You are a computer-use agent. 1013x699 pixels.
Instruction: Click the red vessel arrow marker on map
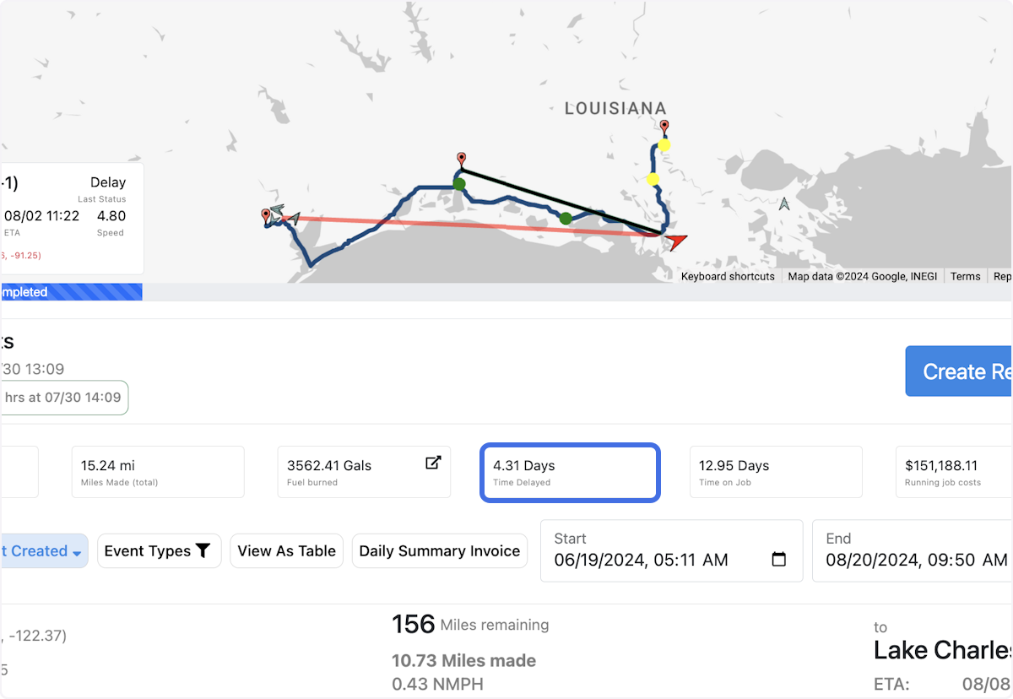point(675,242)
